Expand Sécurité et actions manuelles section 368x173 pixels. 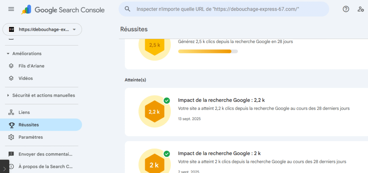pos(8,96)
